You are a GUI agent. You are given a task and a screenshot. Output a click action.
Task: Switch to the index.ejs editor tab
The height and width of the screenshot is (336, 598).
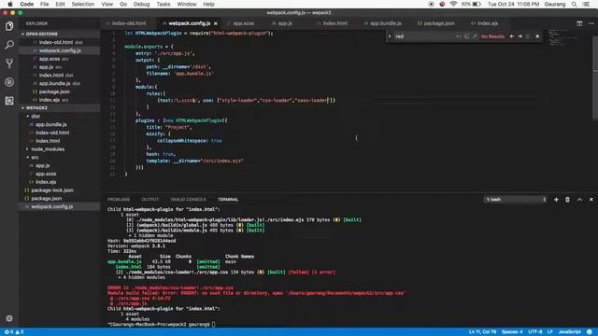(x=488, y=23)
